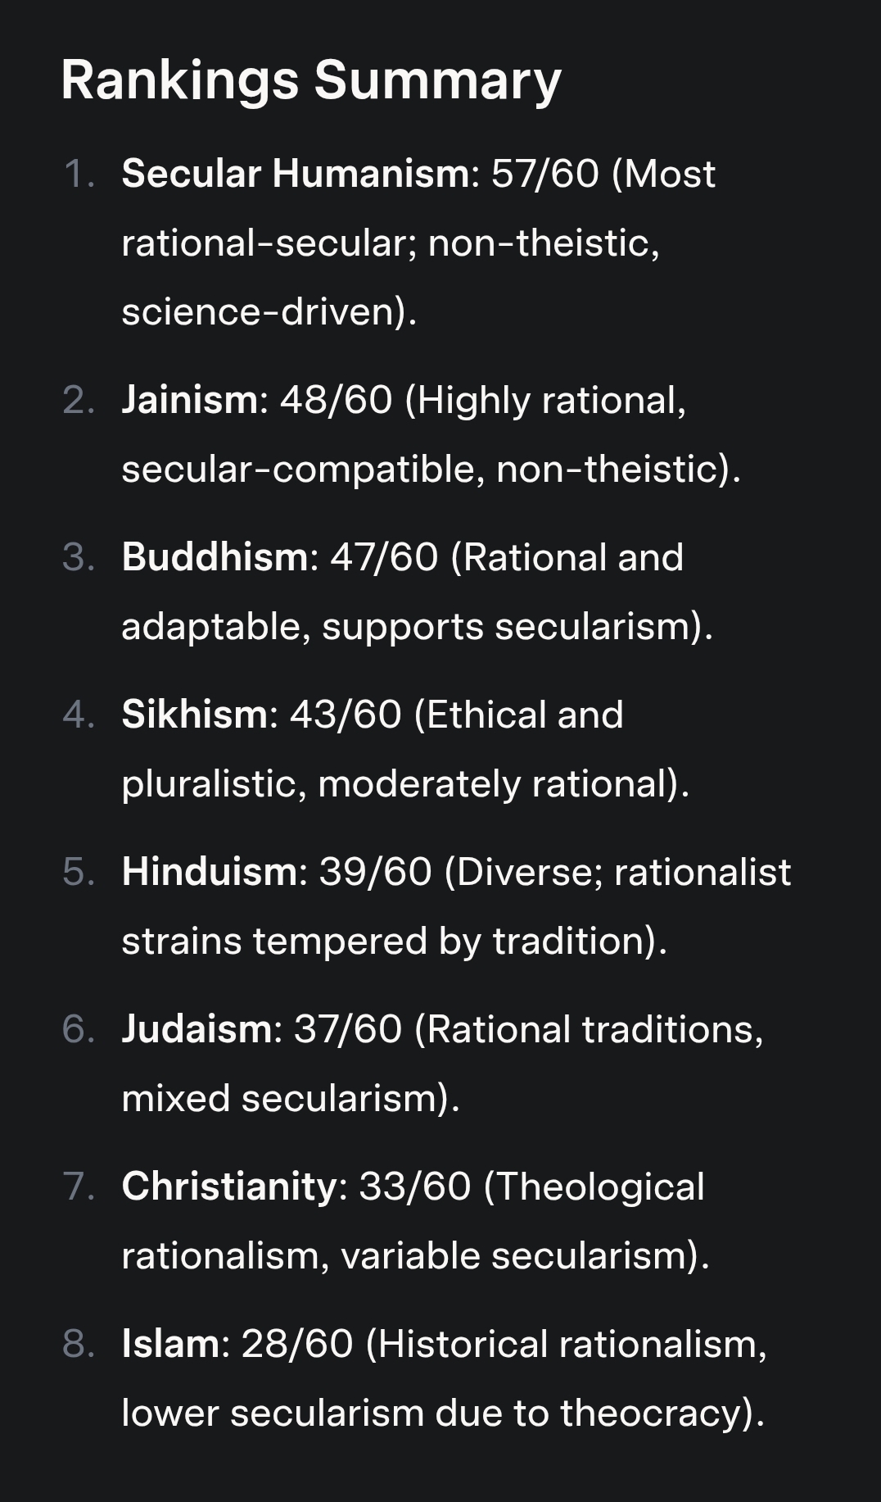Select the bold Islam entry title

coord(170,1344)
